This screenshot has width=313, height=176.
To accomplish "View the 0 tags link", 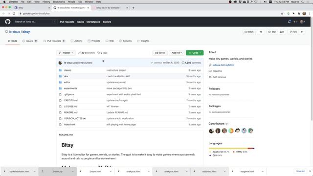I will tap(102, 53).
